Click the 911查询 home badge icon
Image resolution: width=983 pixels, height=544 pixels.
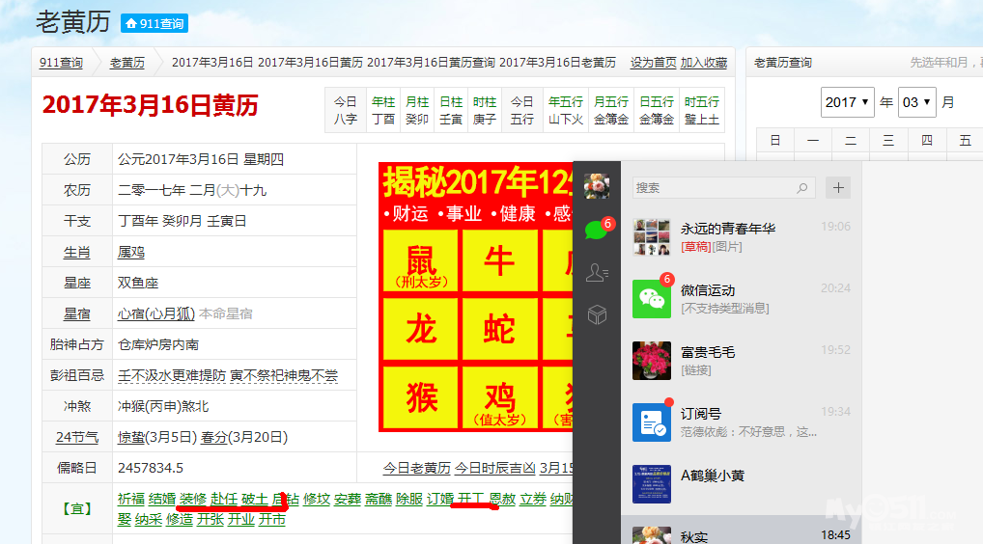coord(154,23)
